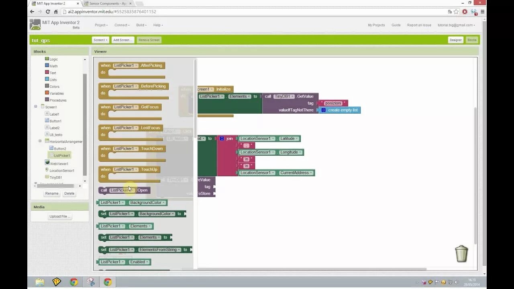Open dropdown on CurrentAddress property block
Viewport: 514px width, 289px height.
pyautogui.click(x=312, y=173)
